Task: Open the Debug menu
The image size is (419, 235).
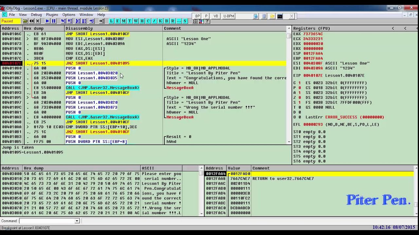Action: [36, 15]
